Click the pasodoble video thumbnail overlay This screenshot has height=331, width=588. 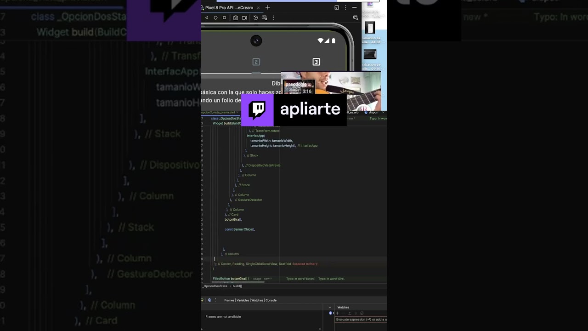click(x=299, y=87)
